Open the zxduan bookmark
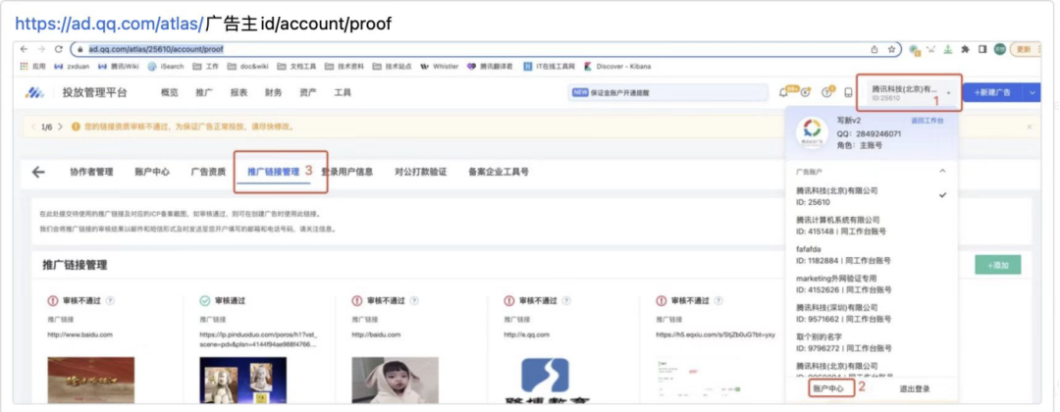 click(x=71, y=66)
